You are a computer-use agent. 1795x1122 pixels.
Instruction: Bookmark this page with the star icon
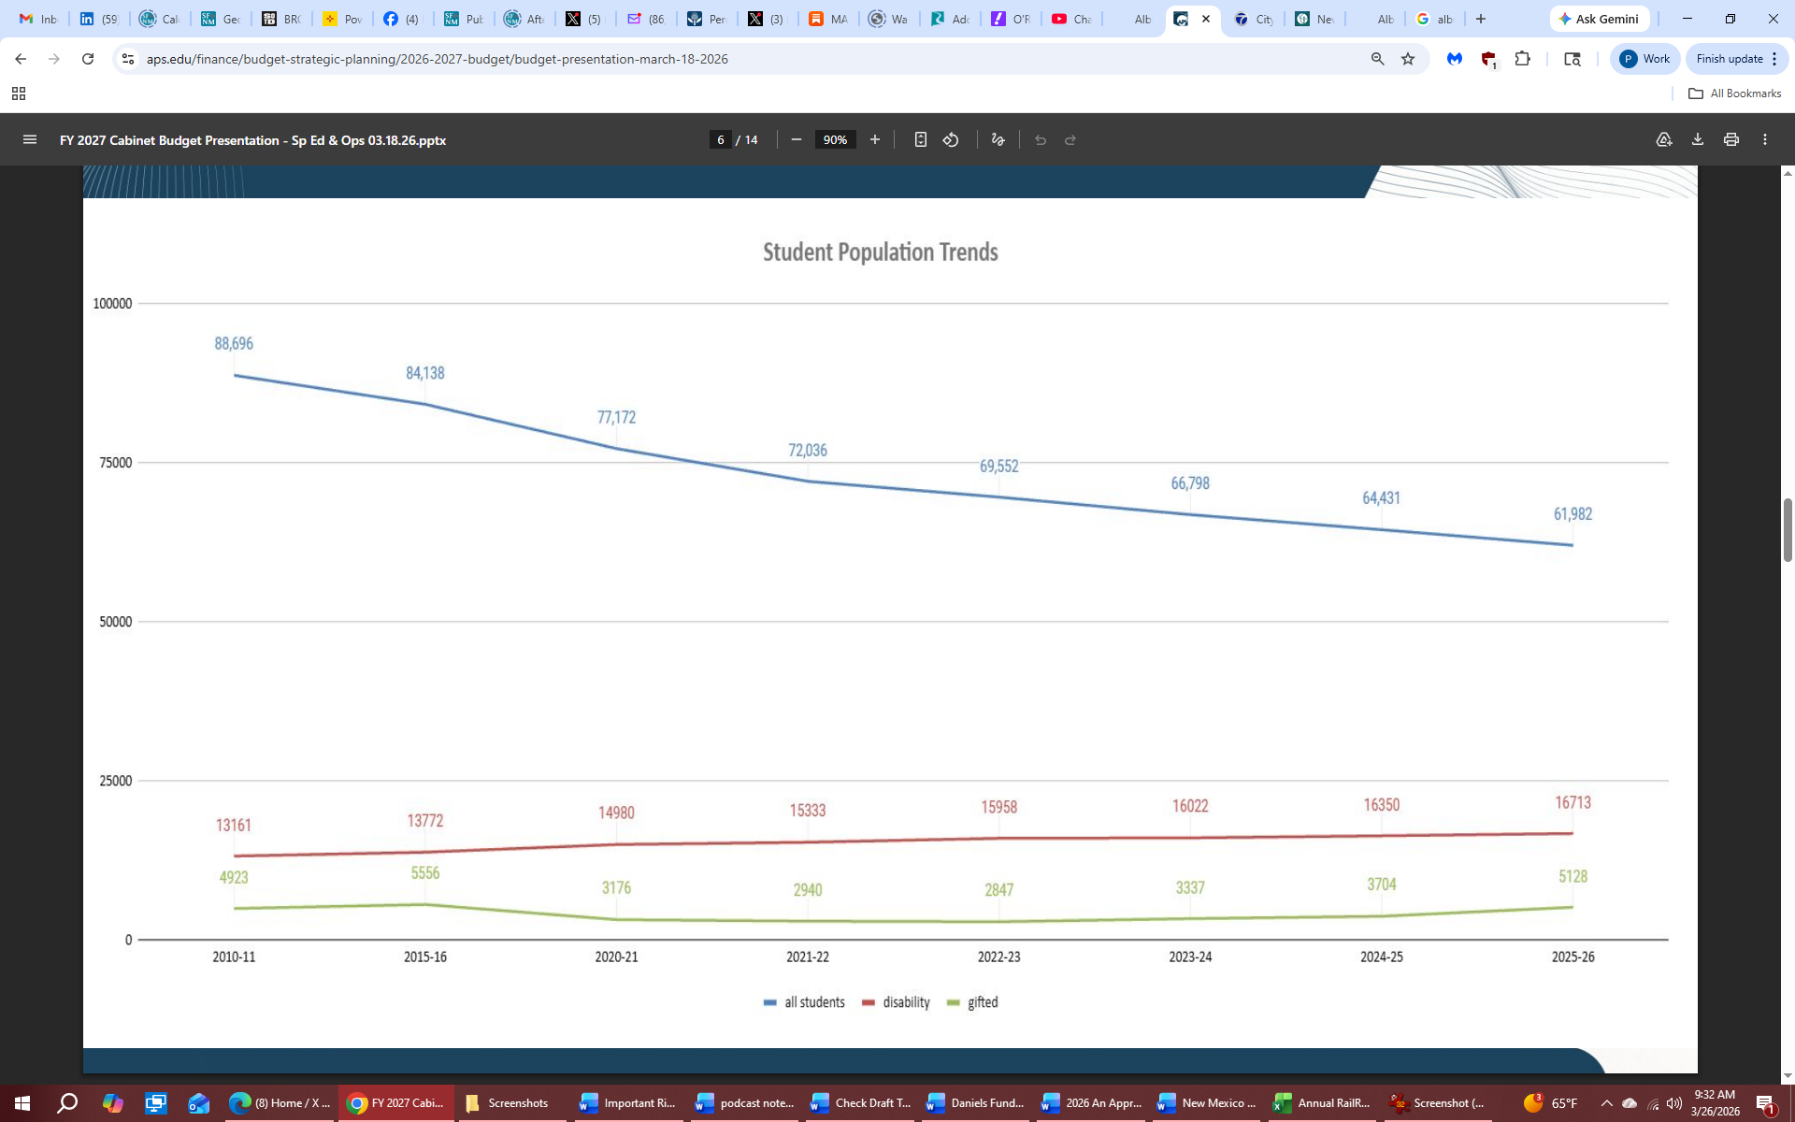pos(1408,59)
